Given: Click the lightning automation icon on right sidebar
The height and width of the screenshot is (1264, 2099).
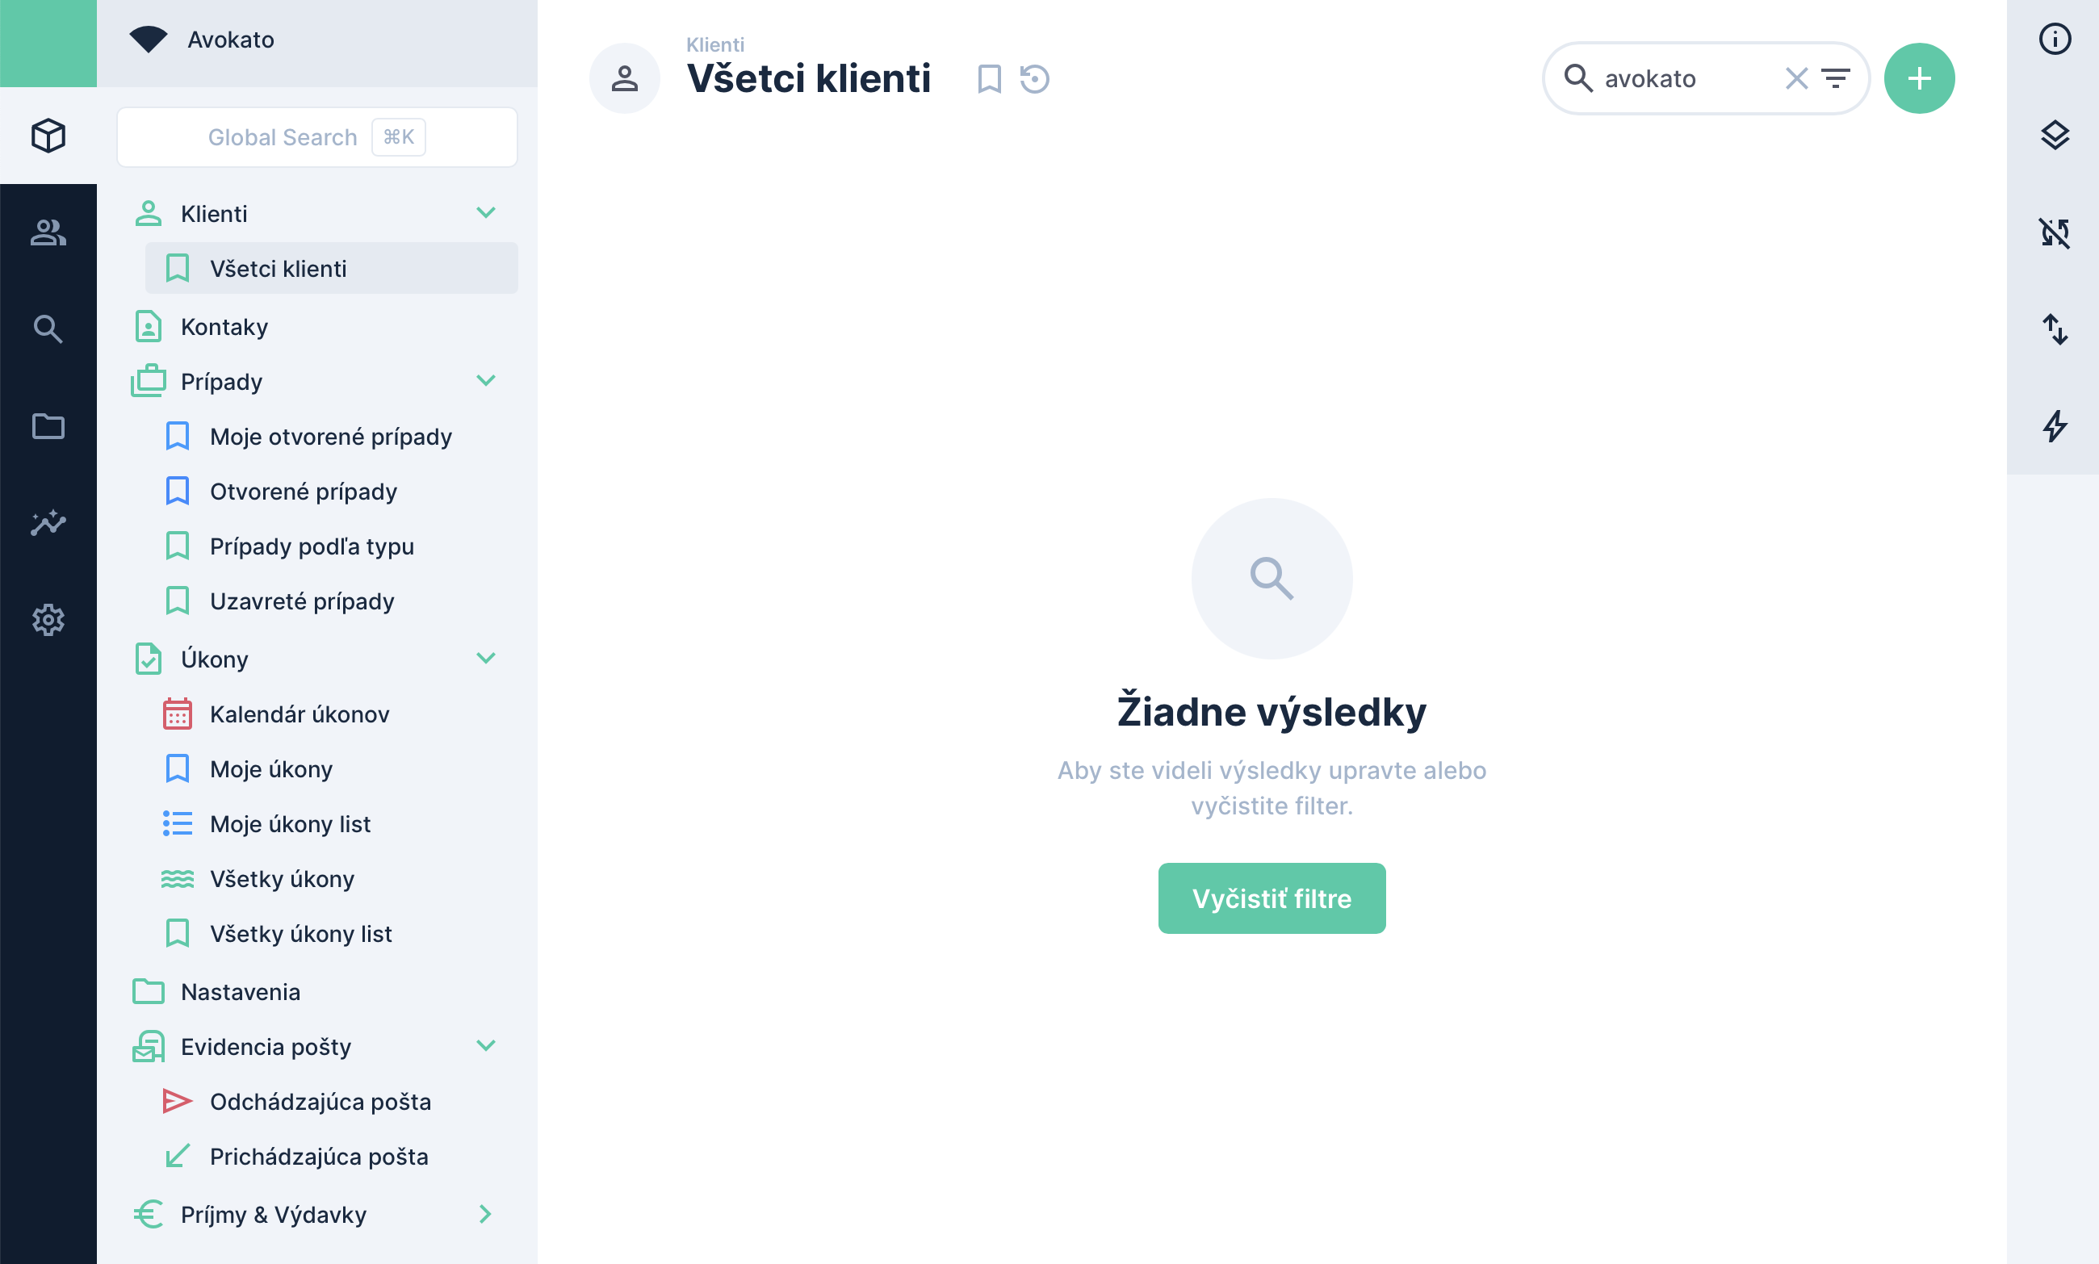Looking at the screenshot, I should [2056, 427].
